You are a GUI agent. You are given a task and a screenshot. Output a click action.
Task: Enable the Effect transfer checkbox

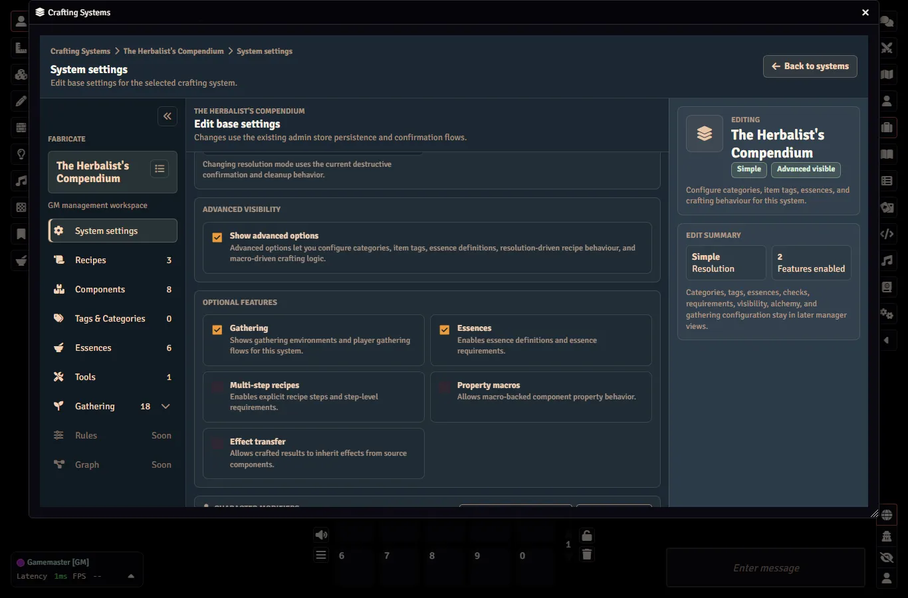click(217, 443)
